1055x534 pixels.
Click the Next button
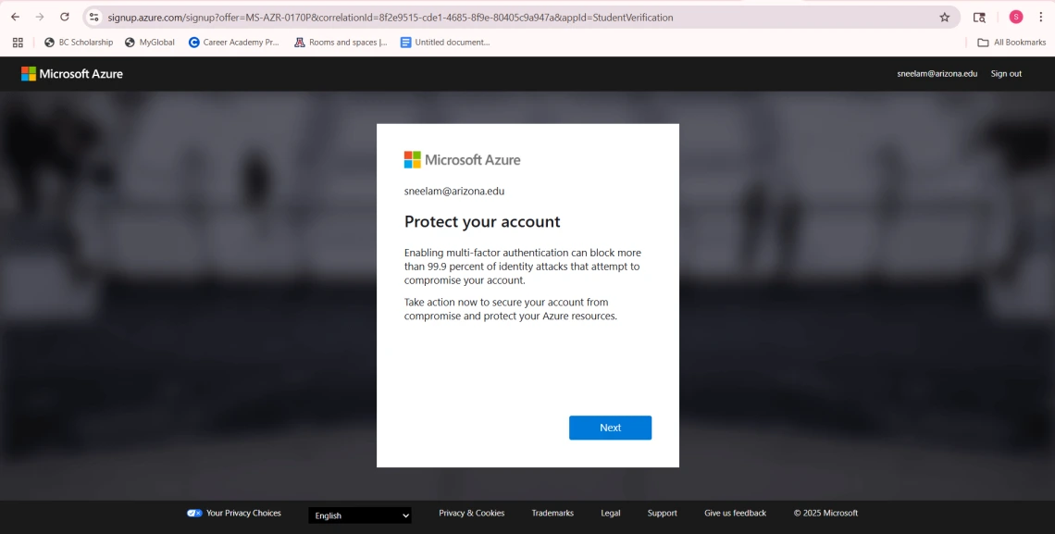(x=610, y=428)
